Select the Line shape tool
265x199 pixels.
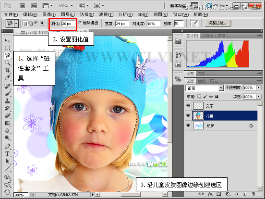click(7, 168)
